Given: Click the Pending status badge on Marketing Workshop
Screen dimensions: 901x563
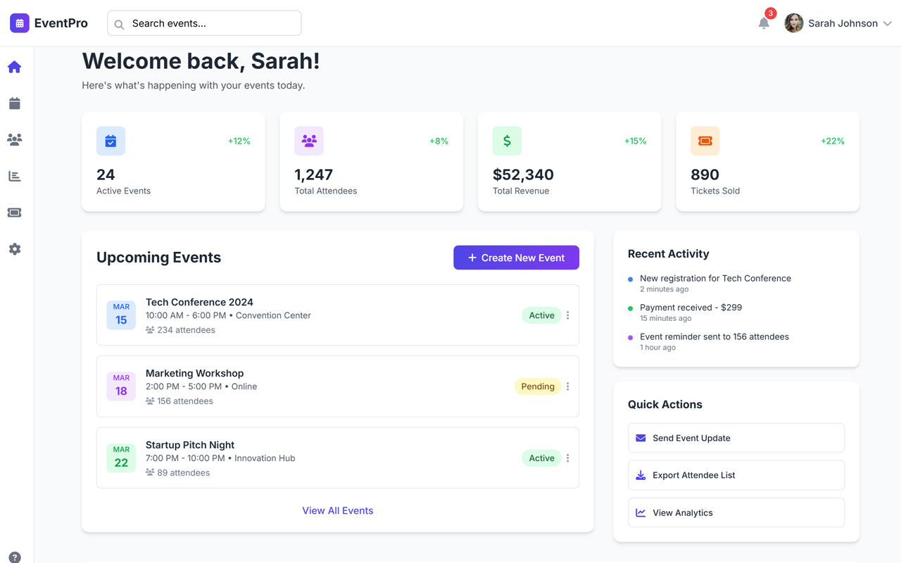Looking at the screenshot, I should coord(537,386).
